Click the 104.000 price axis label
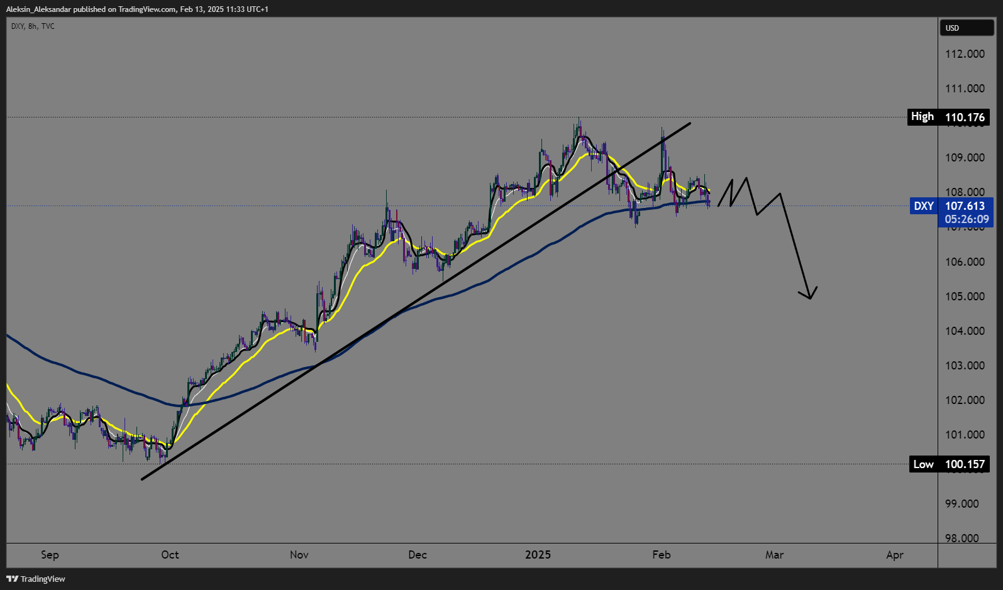 (x=965, y=331)
